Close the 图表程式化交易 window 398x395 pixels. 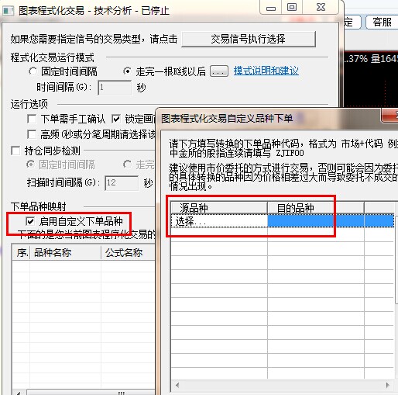[321, 7]
